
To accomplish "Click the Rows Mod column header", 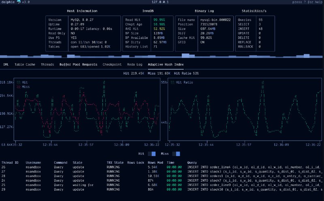I will 156,163.
